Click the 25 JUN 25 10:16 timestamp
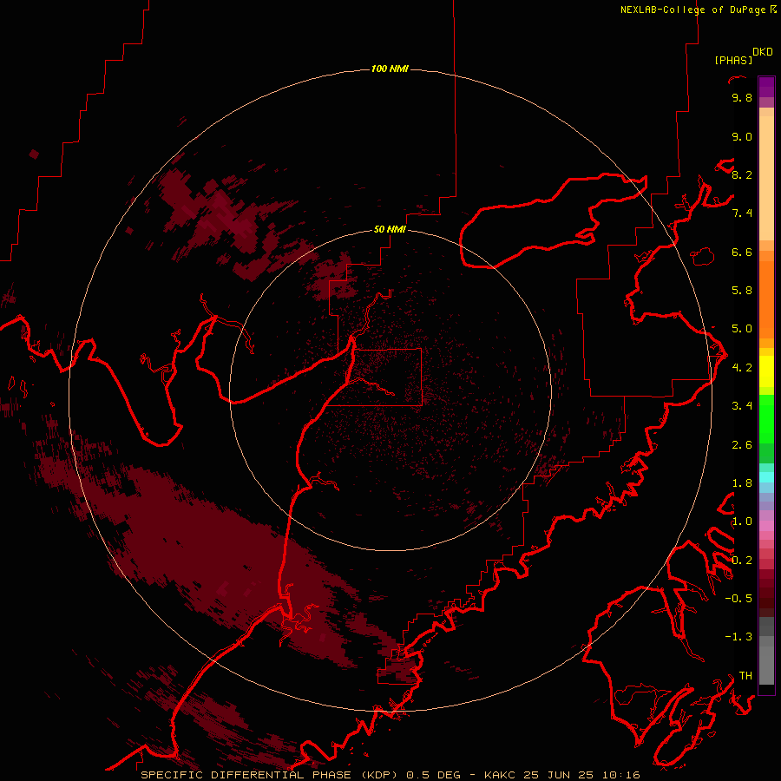Image resolution: width=781 pixels, height=781 pixels. tap(581, 775)
